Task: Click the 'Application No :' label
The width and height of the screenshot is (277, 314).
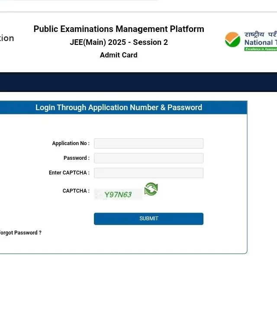Action: pos(71,143)
